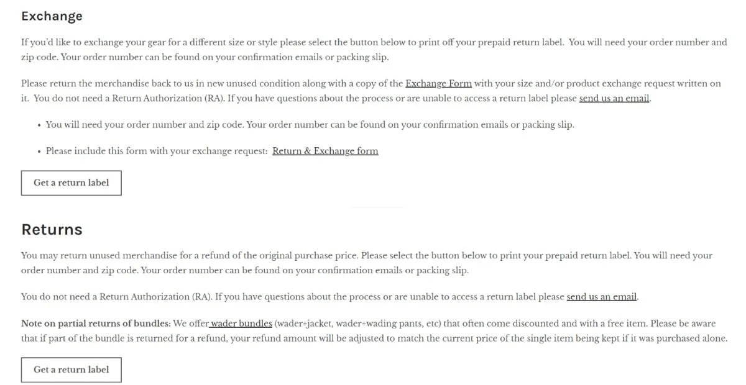Click the paragraph starting 'If you'd like to exchange'

point(373,50)
